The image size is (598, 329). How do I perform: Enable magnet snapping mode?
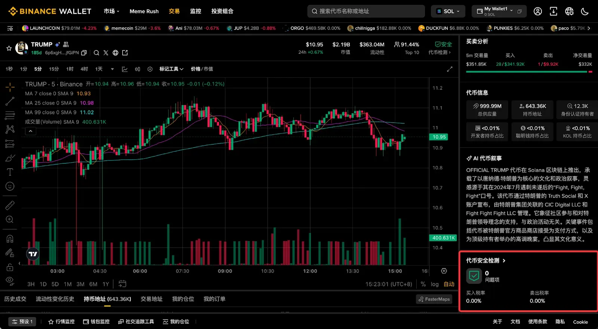pyautogui.click(x=10, y=239)
